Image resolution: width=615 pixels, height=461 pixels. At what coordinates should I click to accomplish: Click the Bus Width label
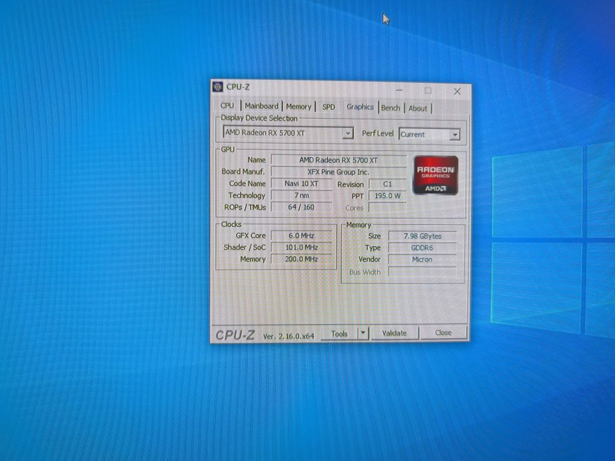pos(365,272)
